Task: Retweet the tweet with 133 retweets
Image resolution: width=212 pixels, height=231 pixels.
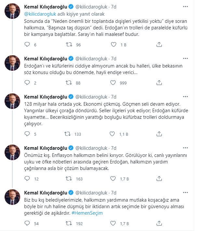Action: (68, 134)
